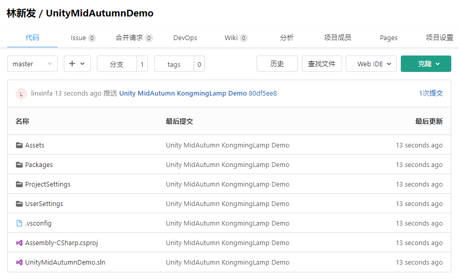Screen dimensions: 459x279
Task: Click the 查找文件 find file button
Action: [x=321, y=64]
